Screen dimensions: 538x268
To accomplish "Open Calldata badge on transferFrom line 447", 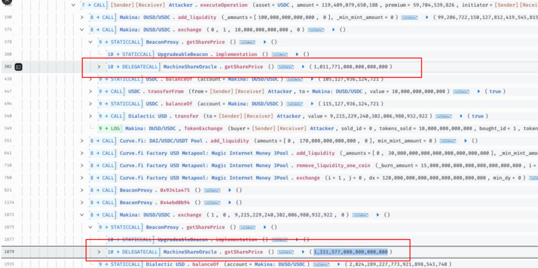I will coord(461,91).
